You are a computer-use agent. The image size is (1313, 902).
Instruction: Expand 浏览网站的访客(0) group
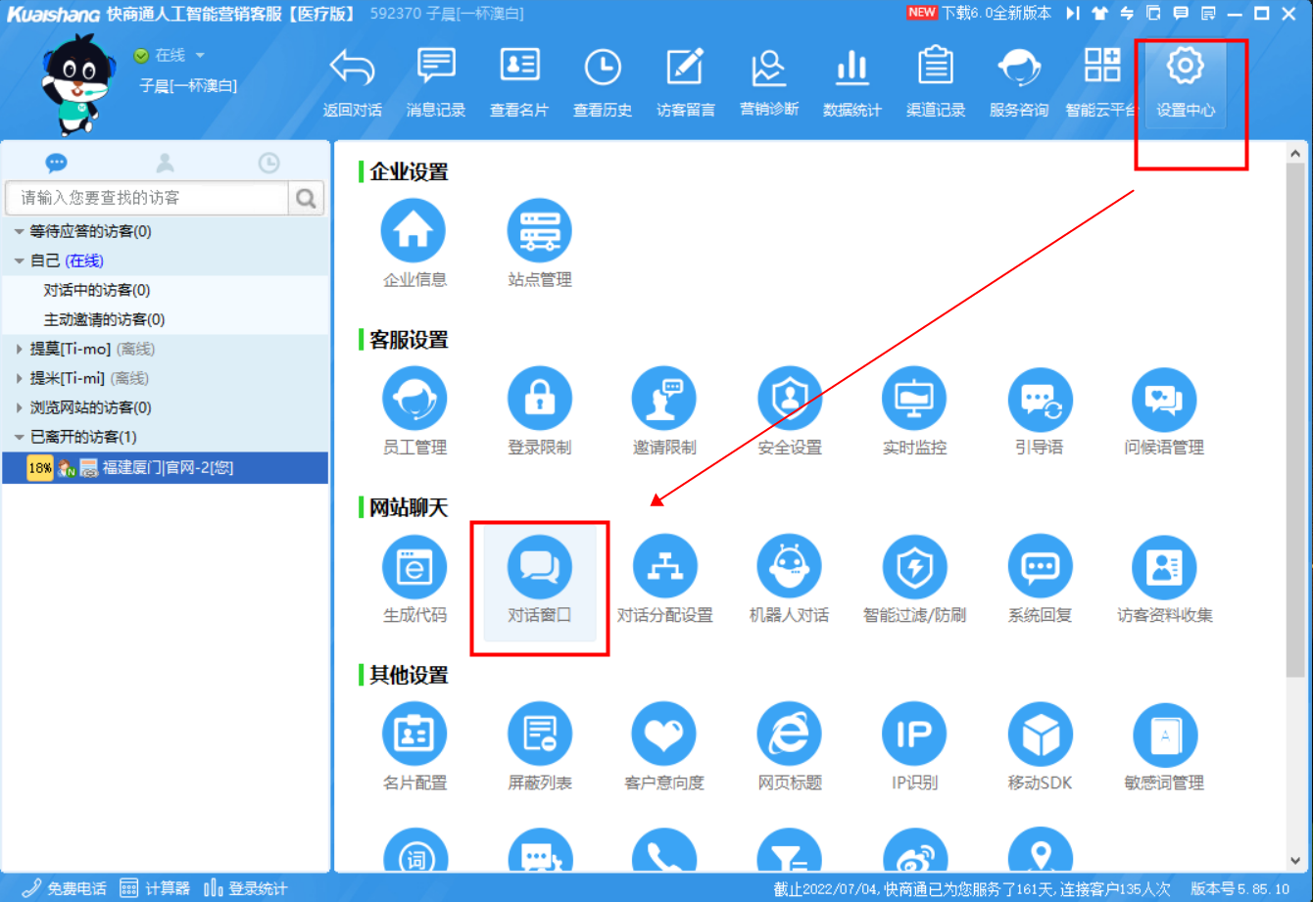19,408
